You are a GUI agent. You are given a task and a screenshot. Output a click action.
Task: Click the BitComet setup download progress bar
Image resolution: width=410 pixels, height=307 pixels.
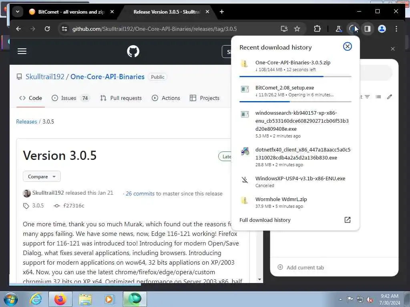295,102
